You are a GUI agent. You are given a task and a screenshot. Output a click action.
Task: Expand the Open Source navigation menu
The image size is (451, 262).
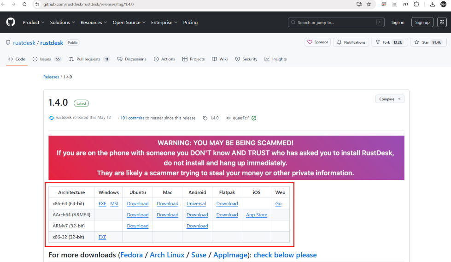[129, 22]
